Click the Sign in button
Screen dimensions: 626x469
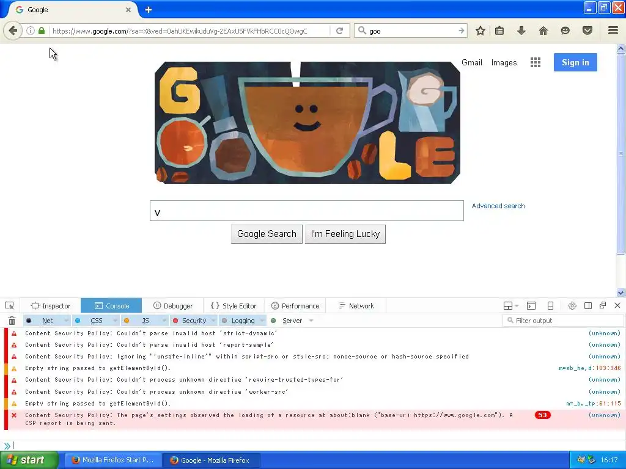point(575,62)
